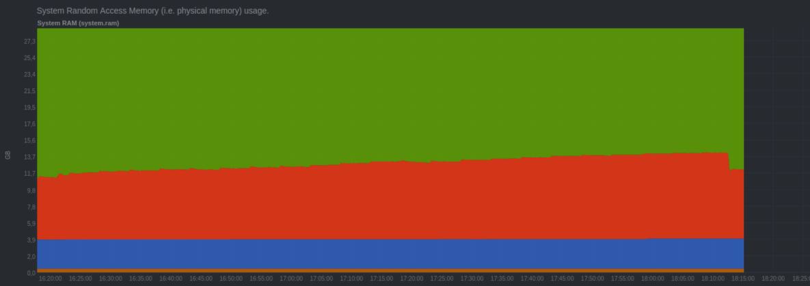810x286 pixels.
Task: Click the 16:30:00 time label
Action: [111, 278]
